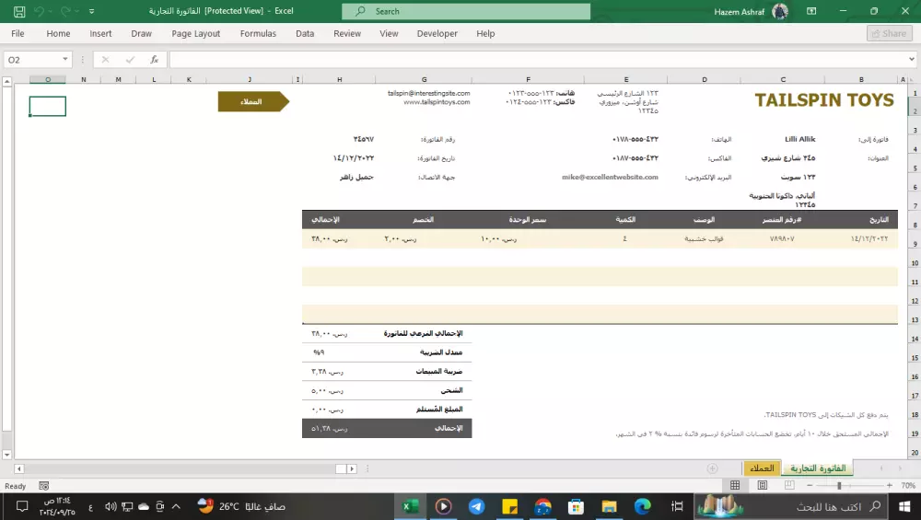Open Customize Quick Access Toolbar dropdown
The image size is (921, 520).
(91, 11)
